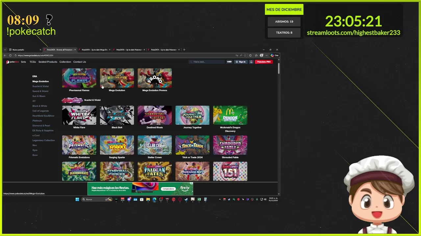Open the White Flare set card
421x236 pixels.
point(79,115)
